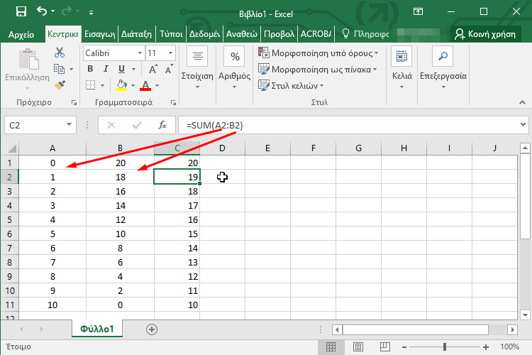Toggle Italic formatting

point(106,69)
